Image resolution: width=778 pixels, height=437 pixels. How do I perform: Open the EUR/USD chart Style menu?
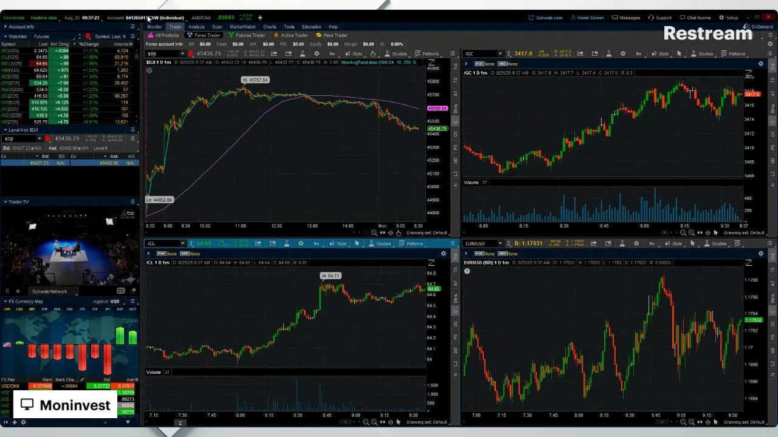tap(673, 243)
